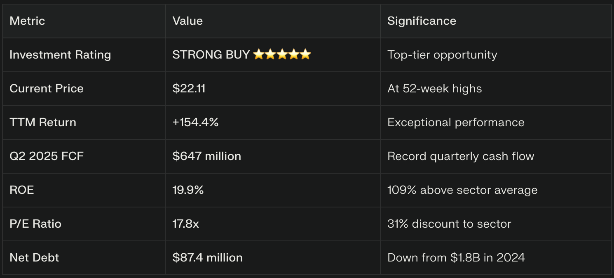
Task: Click the Current Price label
Action: [47, 89]
